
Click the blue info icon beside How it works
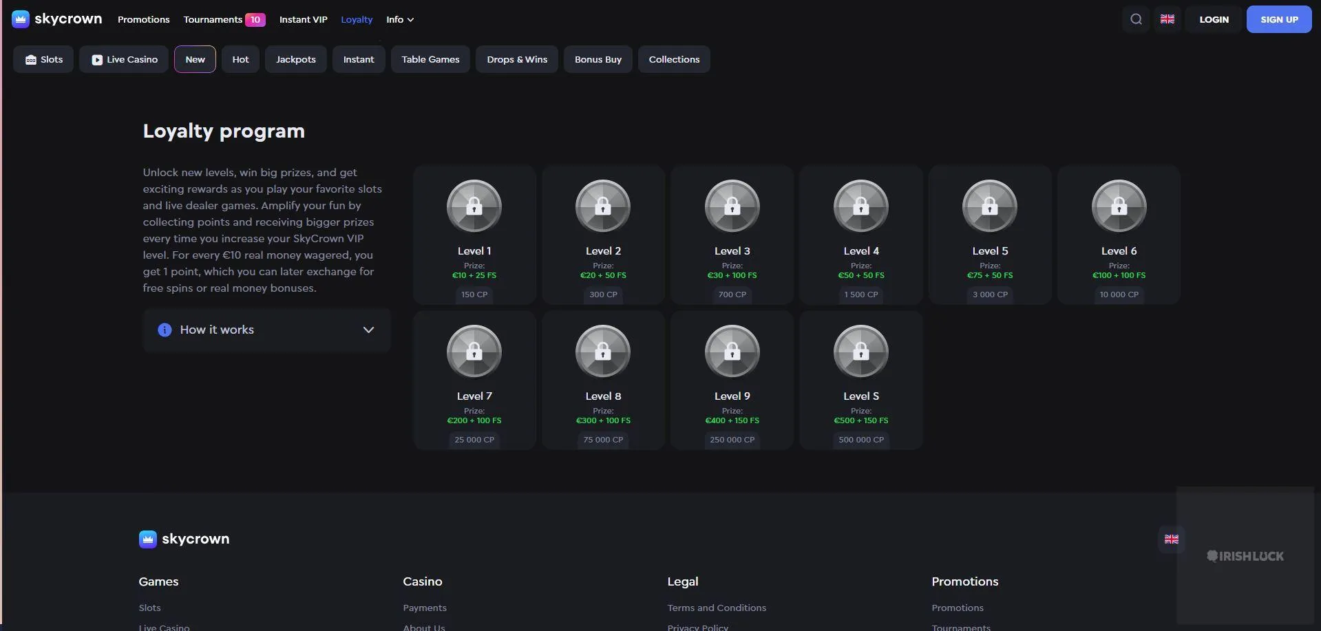pos(165,330)
